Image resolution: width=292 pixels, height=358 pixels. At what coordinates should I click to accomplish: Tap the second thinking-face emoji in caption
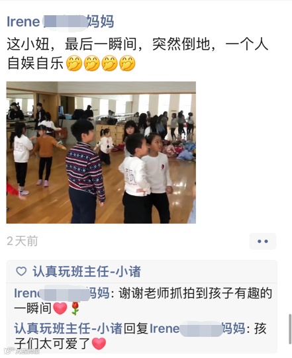(x=92, y=63)
